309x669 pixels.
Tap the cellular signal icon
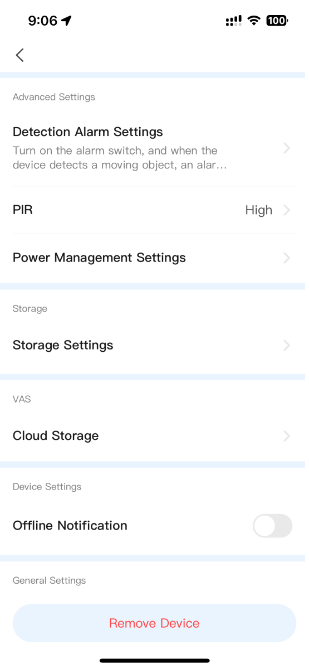[234, 21]
